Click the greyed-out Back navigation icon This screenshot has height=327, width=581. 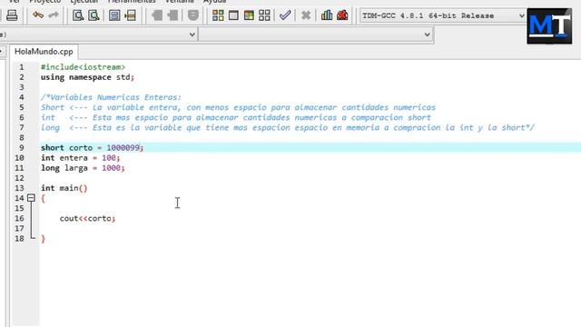point(157,15)
